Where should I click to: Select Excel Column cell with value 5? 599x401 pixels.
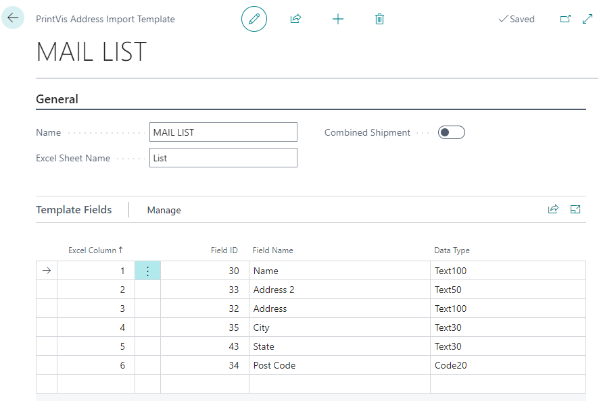tap(96, 346)
